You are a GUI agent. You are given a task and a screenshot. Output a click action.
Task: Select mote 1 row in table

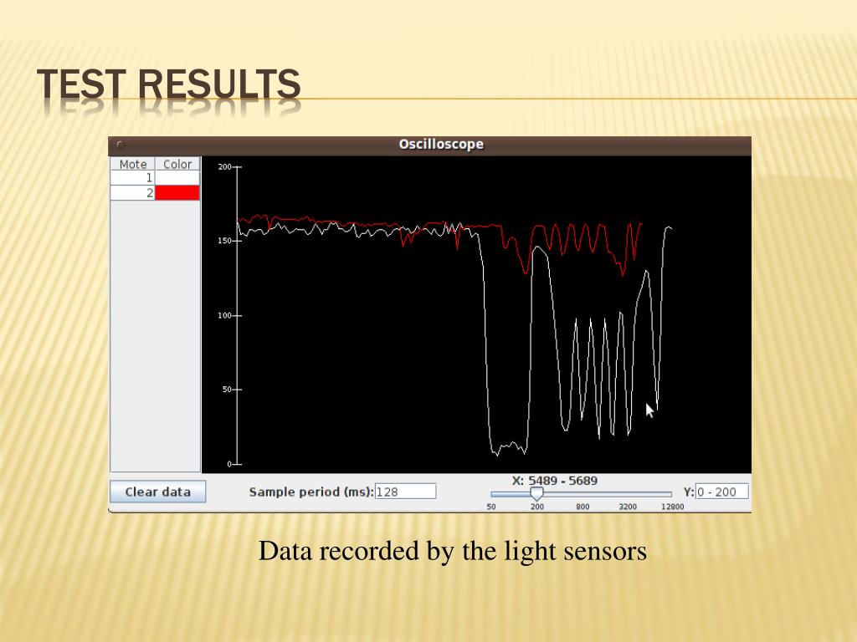155,178
